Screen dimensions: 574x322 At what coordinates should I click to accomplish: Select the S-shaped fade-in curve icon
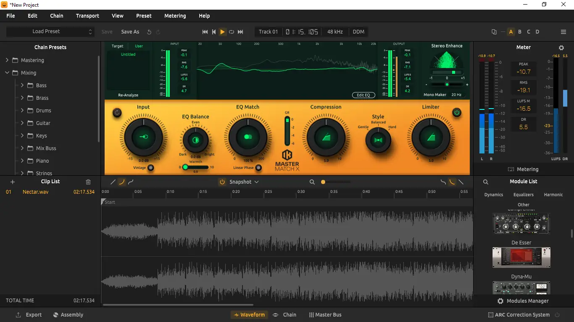click(x=131, y=182)
